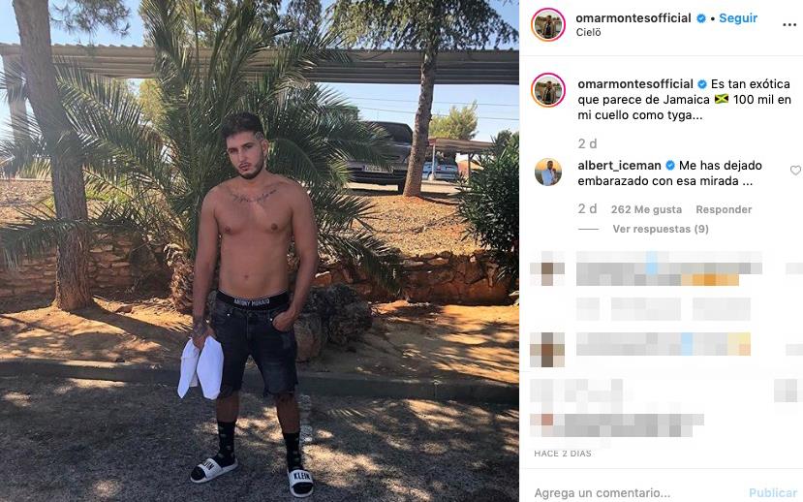This screenshot has width=803, height=502.
Task: Post the comment with Publicar
Action: click(x=773, y=492)
